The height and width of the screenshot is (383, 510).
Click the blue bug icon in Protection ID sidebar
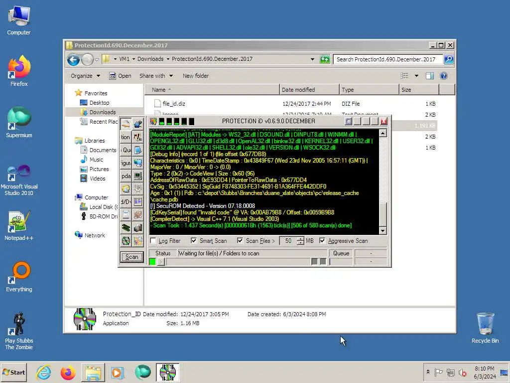[x=138, y=124]
